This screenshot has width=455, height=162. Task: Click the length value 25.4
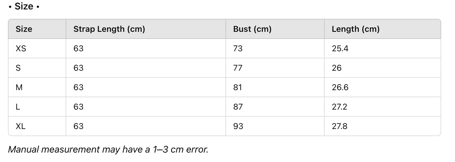tap(340, 49)
